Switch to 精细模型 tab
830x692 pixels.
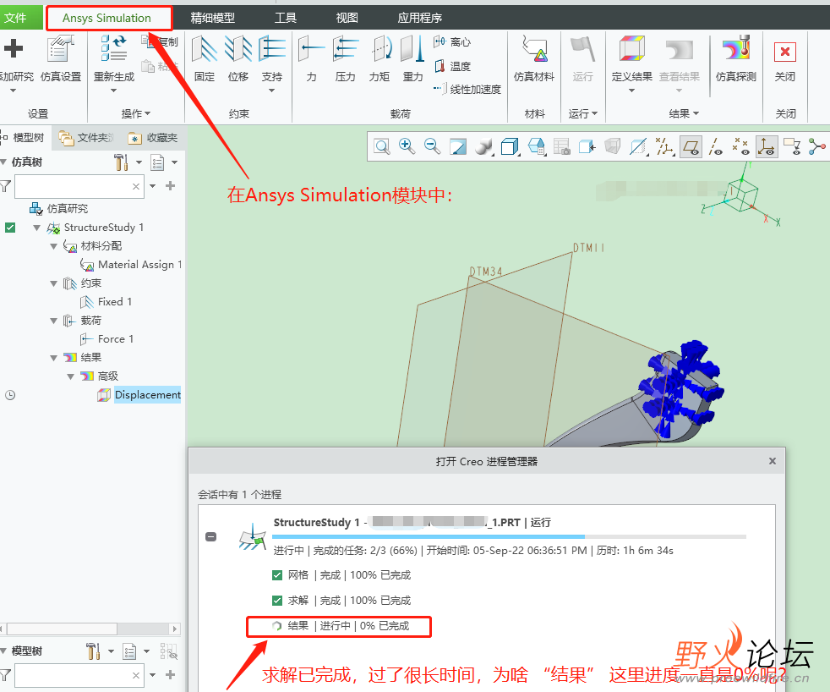pos(213,18)
